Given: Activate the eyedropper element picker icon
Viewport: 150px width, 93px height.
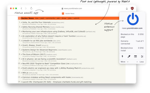Looking at the screenshot, I should pos(129,56).
